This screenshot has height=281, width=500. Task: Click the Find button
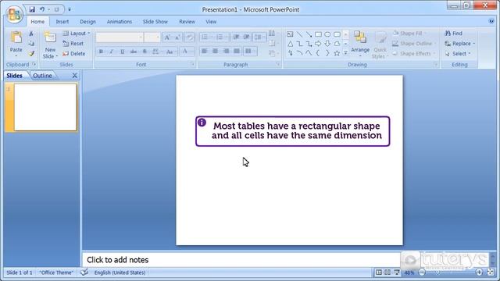[x=453, y=34]
